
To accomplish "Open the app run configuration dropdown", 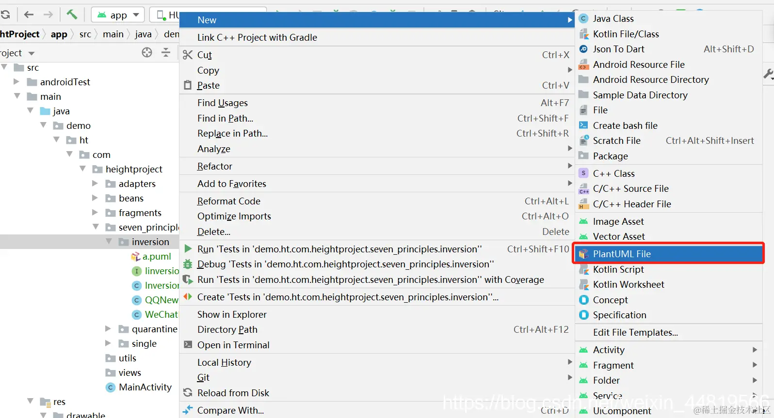I will click(x=118, y=15).
